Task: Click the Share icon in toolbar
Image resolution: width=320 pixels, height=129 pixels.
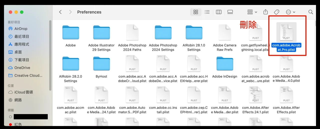Action: 265,12
